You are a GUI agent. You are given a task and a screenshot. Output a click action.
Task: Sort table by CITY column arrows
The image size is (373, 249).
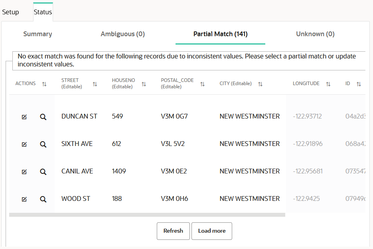click(260, 84)
